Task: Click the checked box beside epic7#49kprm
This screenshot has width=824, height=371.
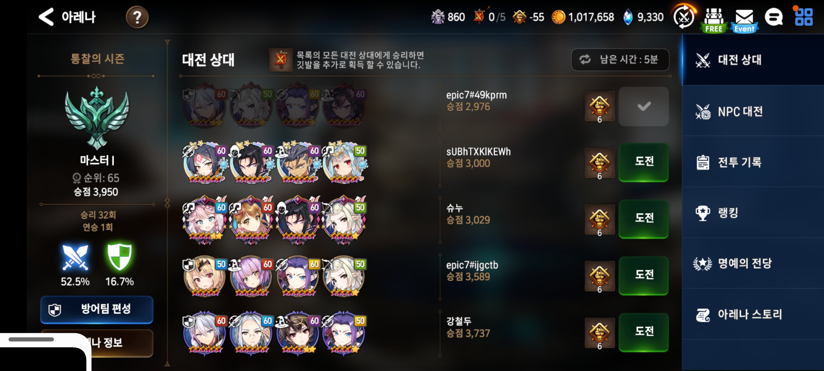Action: (x=644, y=106)
